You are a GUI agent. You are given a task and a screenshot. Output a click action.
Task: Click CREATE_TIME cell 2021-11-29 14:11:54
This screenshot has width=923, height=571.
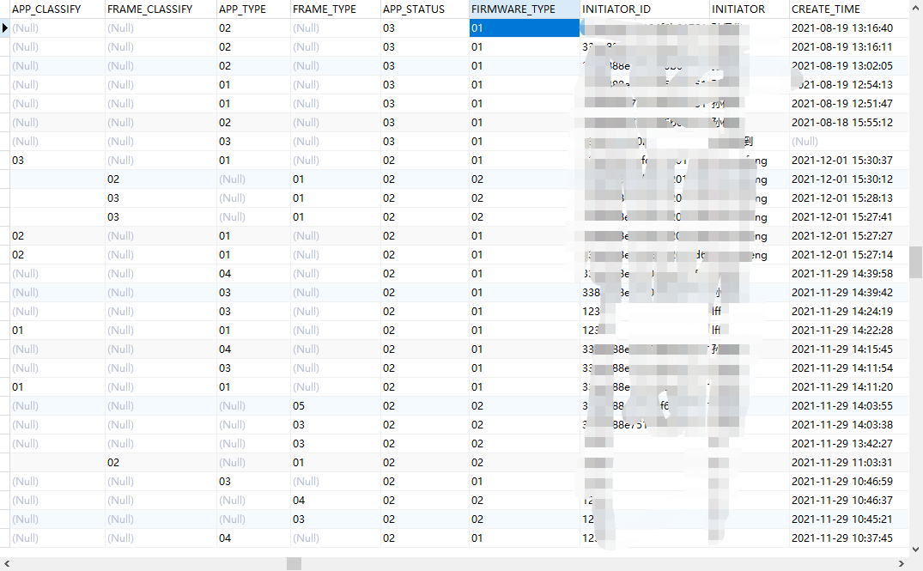(849, 368)
